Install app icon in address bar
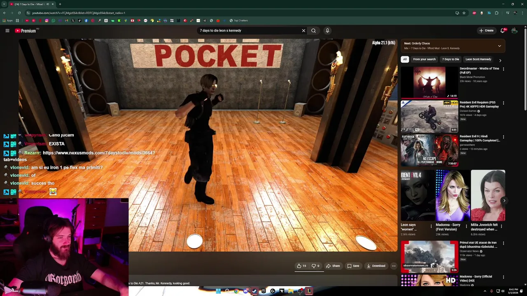The height and width of the screenshot is (296, 527). click(x=457, y=13)
